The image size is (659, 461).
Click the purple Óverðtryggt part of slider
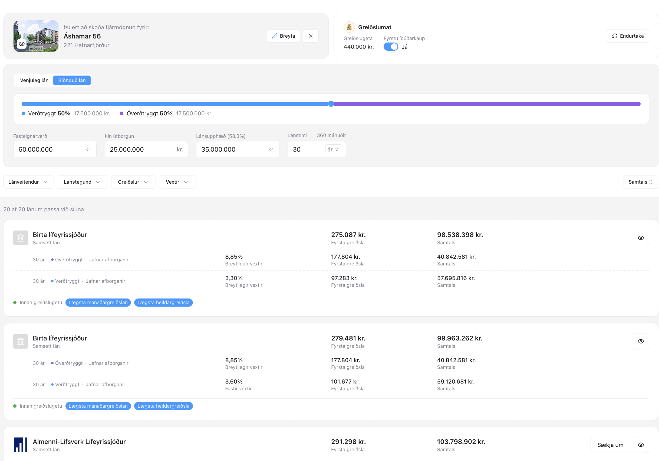[487, 104]
